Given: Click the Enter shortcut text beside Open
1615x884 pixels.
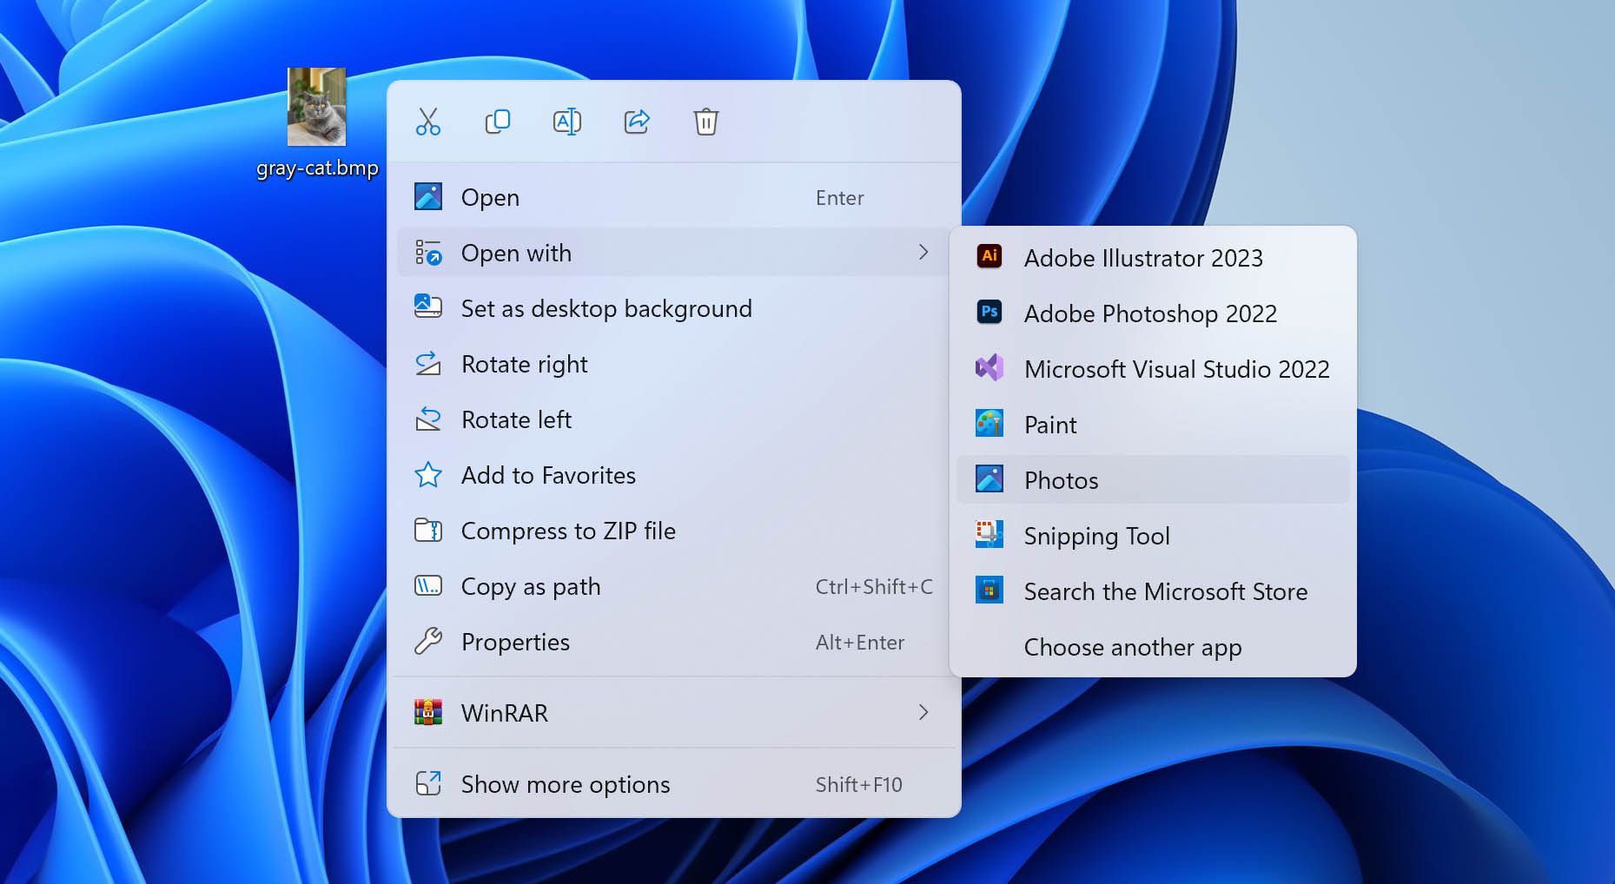Looking at the screenshot, I should tap(840, 198).
